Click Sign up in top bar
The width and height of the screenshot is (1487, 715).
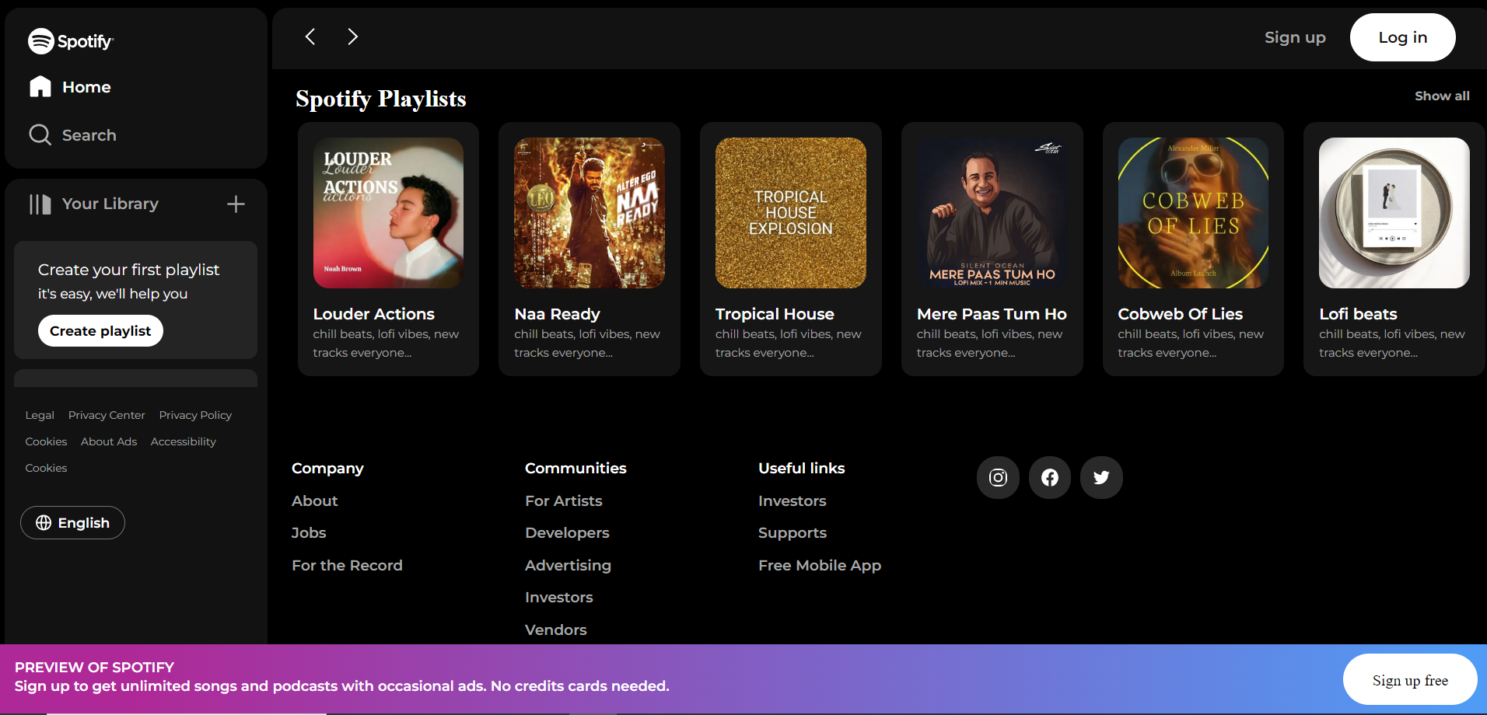[1295, 37]
